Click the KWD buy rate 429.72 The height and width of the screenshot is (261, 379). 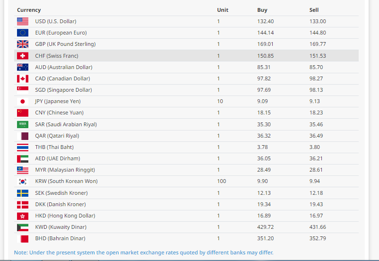(266, 227)
